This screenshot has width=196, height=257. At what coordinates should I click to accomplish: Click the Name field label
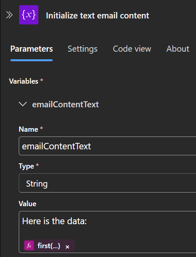(28, 129)
